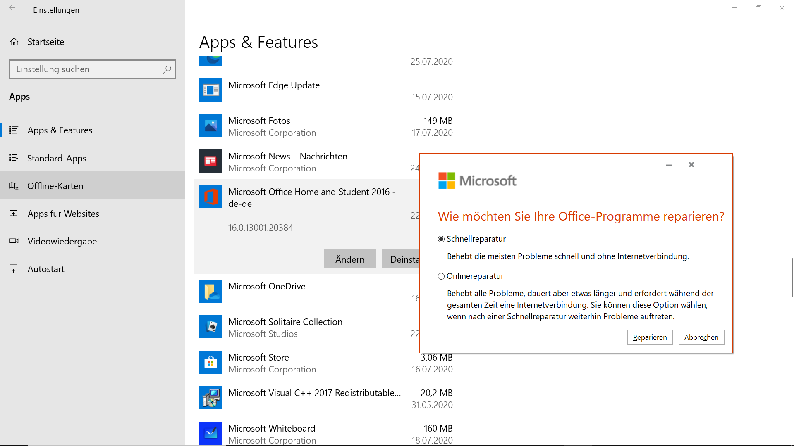Select Microsoft Visual C++ 2017 Redistributable entry
This screenshot has height=446, width=794.
[x=326, y=398]
